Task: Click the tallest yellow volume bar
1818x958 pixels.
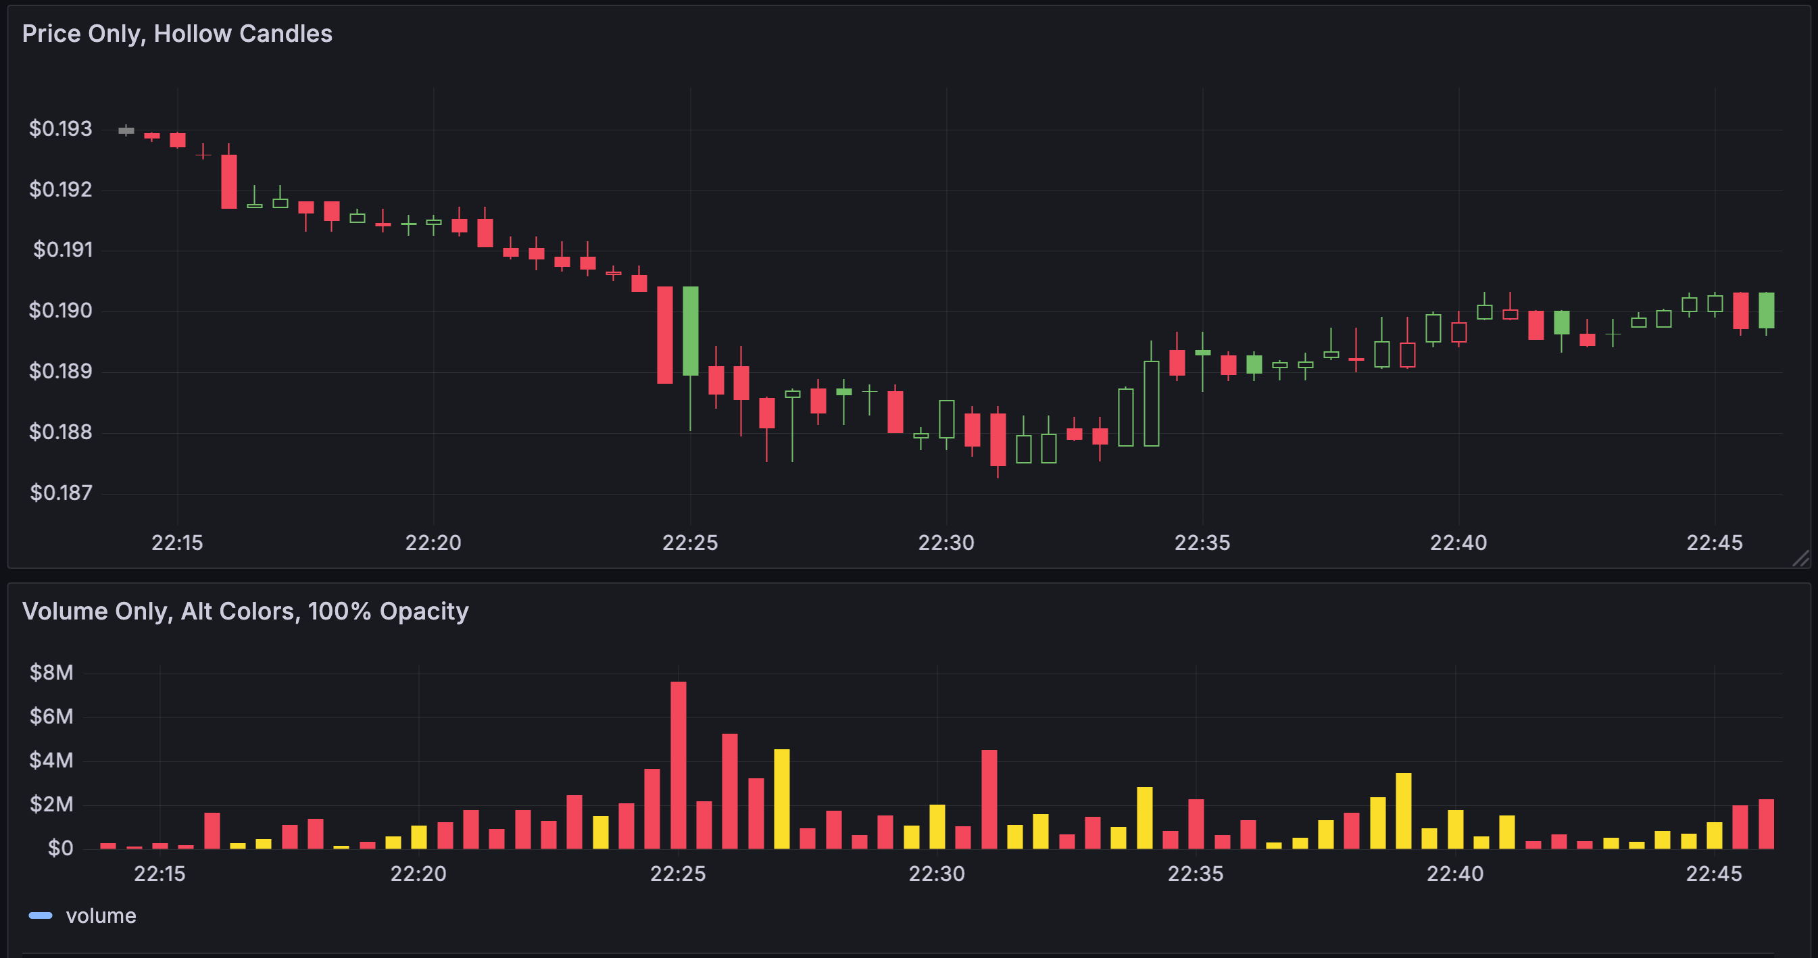Action: tap(782, 798)
